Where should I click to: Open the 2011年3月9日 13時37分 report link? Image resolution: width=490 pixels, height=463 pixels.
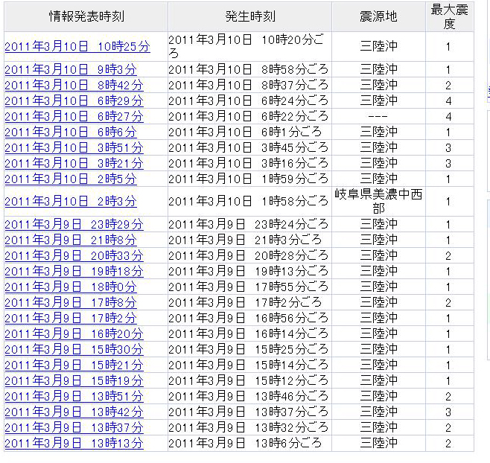coord(74,427)
